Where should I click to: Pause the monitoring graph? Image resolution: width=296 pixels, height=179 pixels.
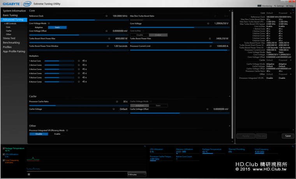(x=29, y=174)
